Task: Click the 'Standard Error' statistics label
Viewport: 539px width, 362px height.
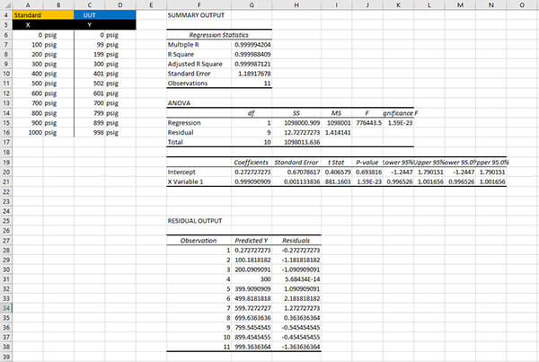Action: click(x=189, y=74)
